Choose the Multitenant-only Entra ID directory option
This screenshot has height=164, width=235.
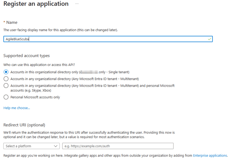click(x=6, y=79)
